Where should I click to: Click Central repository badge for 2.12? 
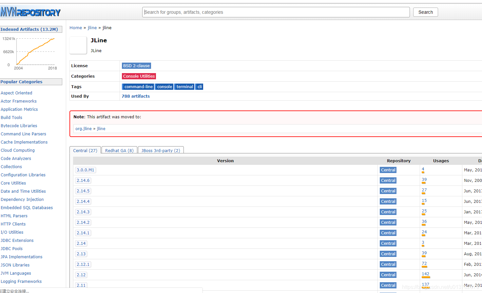388,275
